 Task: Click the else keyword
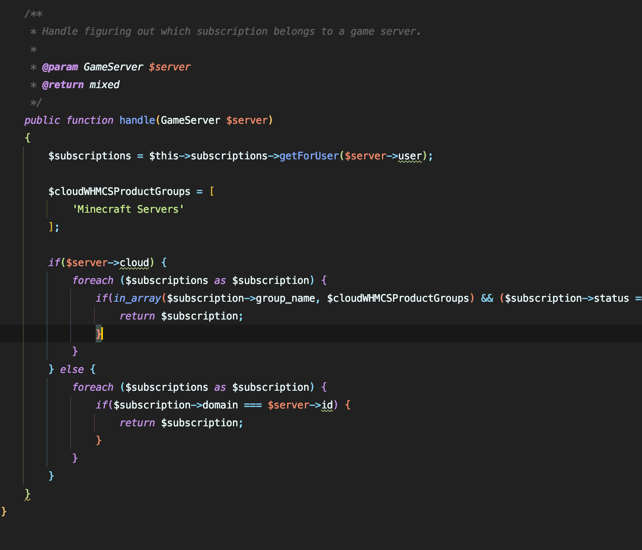click(x=72, y=369)
